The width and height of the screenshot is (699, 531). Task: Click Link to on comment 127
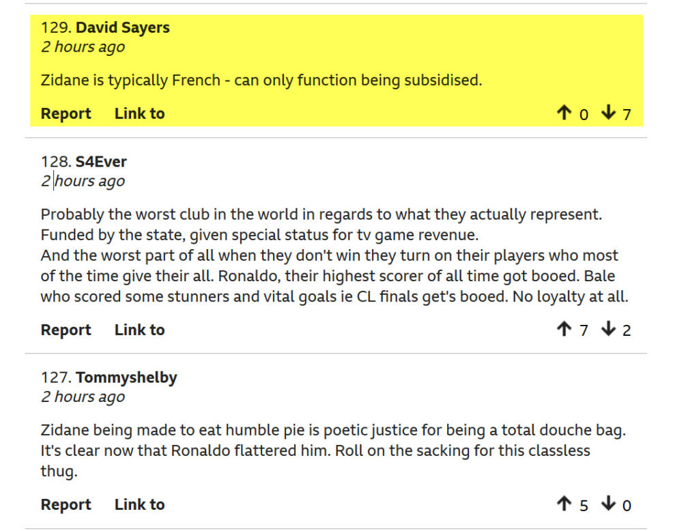point(139,504)
